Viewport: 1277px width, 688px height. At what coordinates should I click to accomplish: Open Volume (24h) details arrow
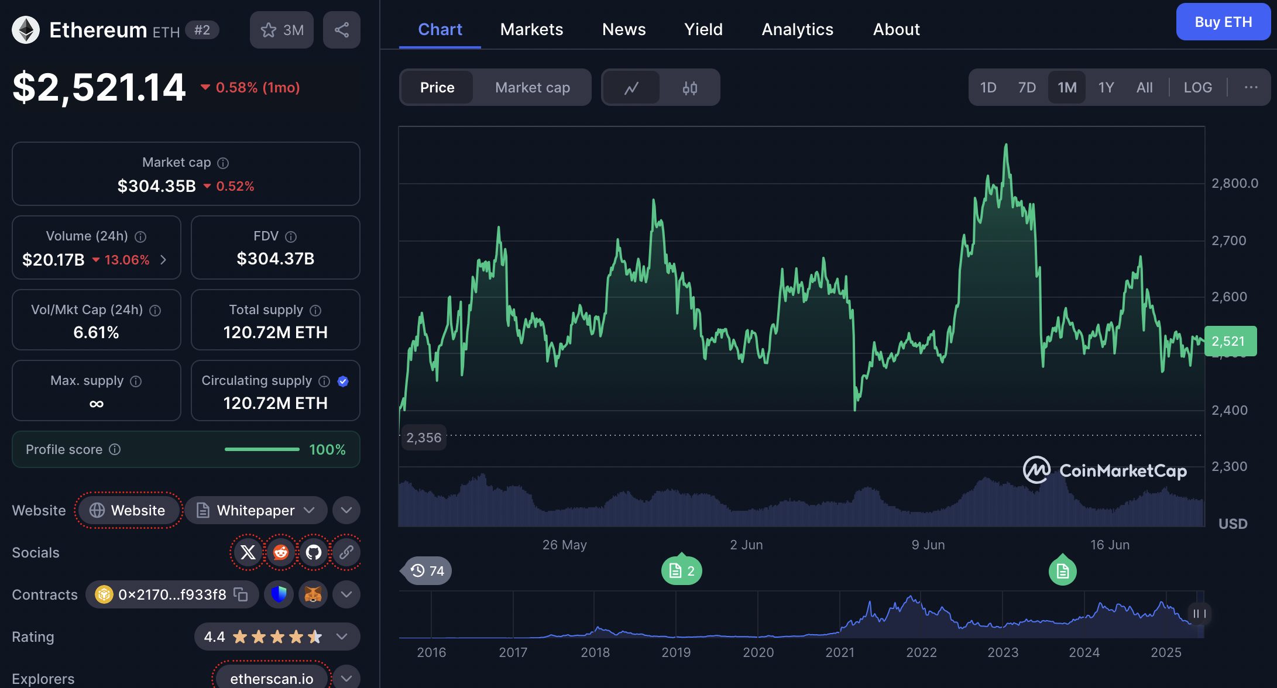pos(163,260)
